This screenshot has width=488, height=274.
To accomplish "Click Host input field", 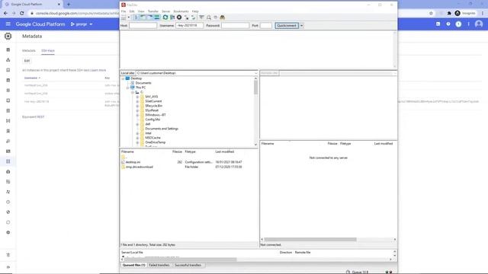I will pos(143,25).
